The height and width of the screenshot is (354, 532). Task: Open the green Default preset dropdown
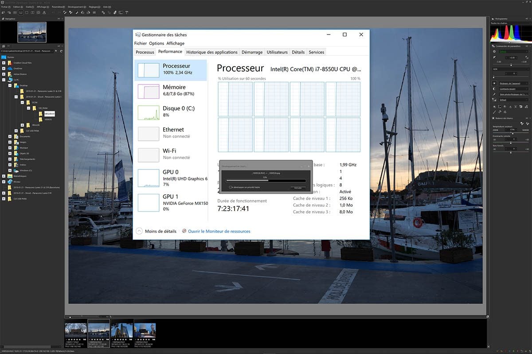coord(514,51)
